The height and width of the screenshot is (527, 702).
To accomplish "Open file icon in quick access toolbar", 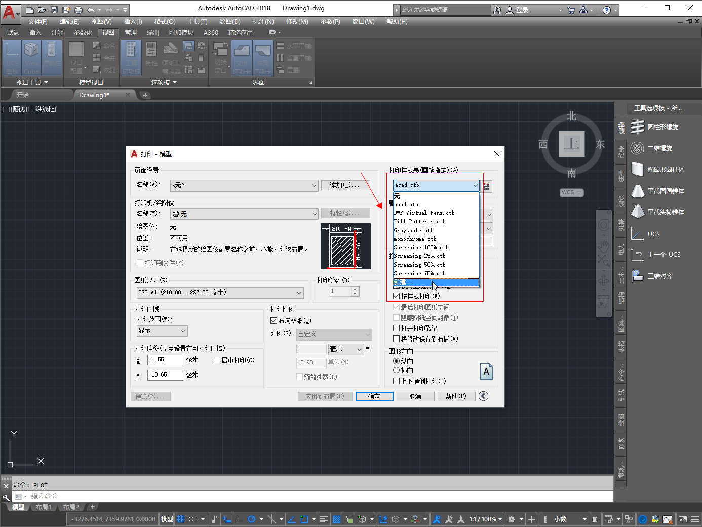I will click(x=42, y=10).
